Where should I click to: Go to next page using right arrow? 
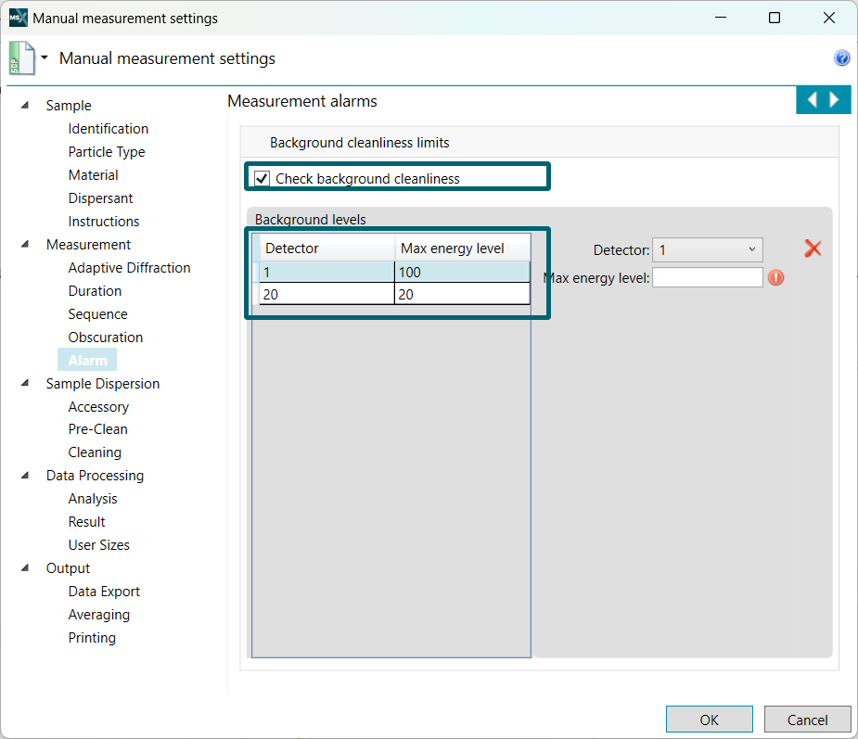pyautogui.click(x=835, y=100)
